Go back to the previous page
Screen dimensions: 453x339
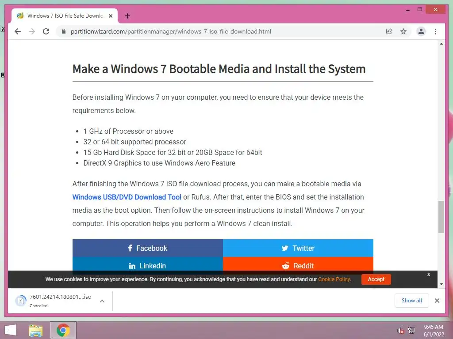point(18,31)
